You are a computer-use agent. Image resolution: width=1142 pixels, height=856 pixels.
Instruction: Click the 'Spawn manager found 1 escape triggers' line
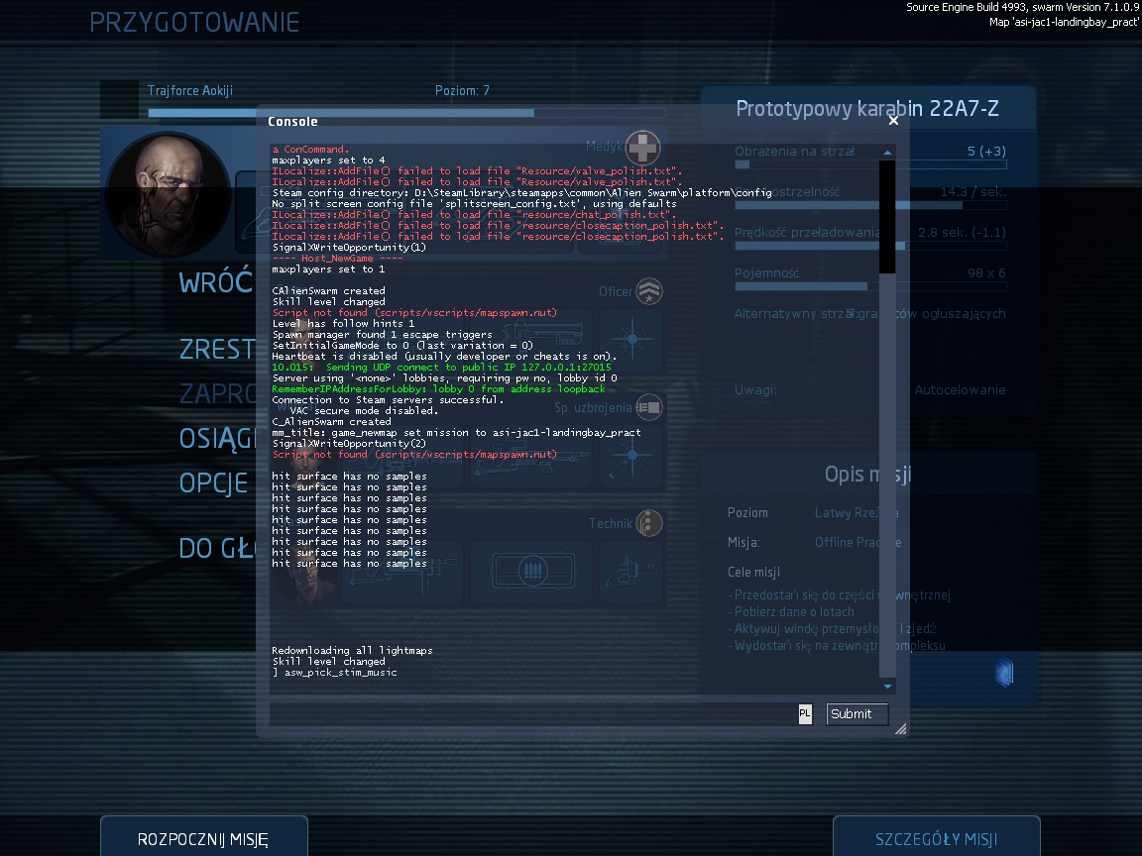(x=382, y=335)
